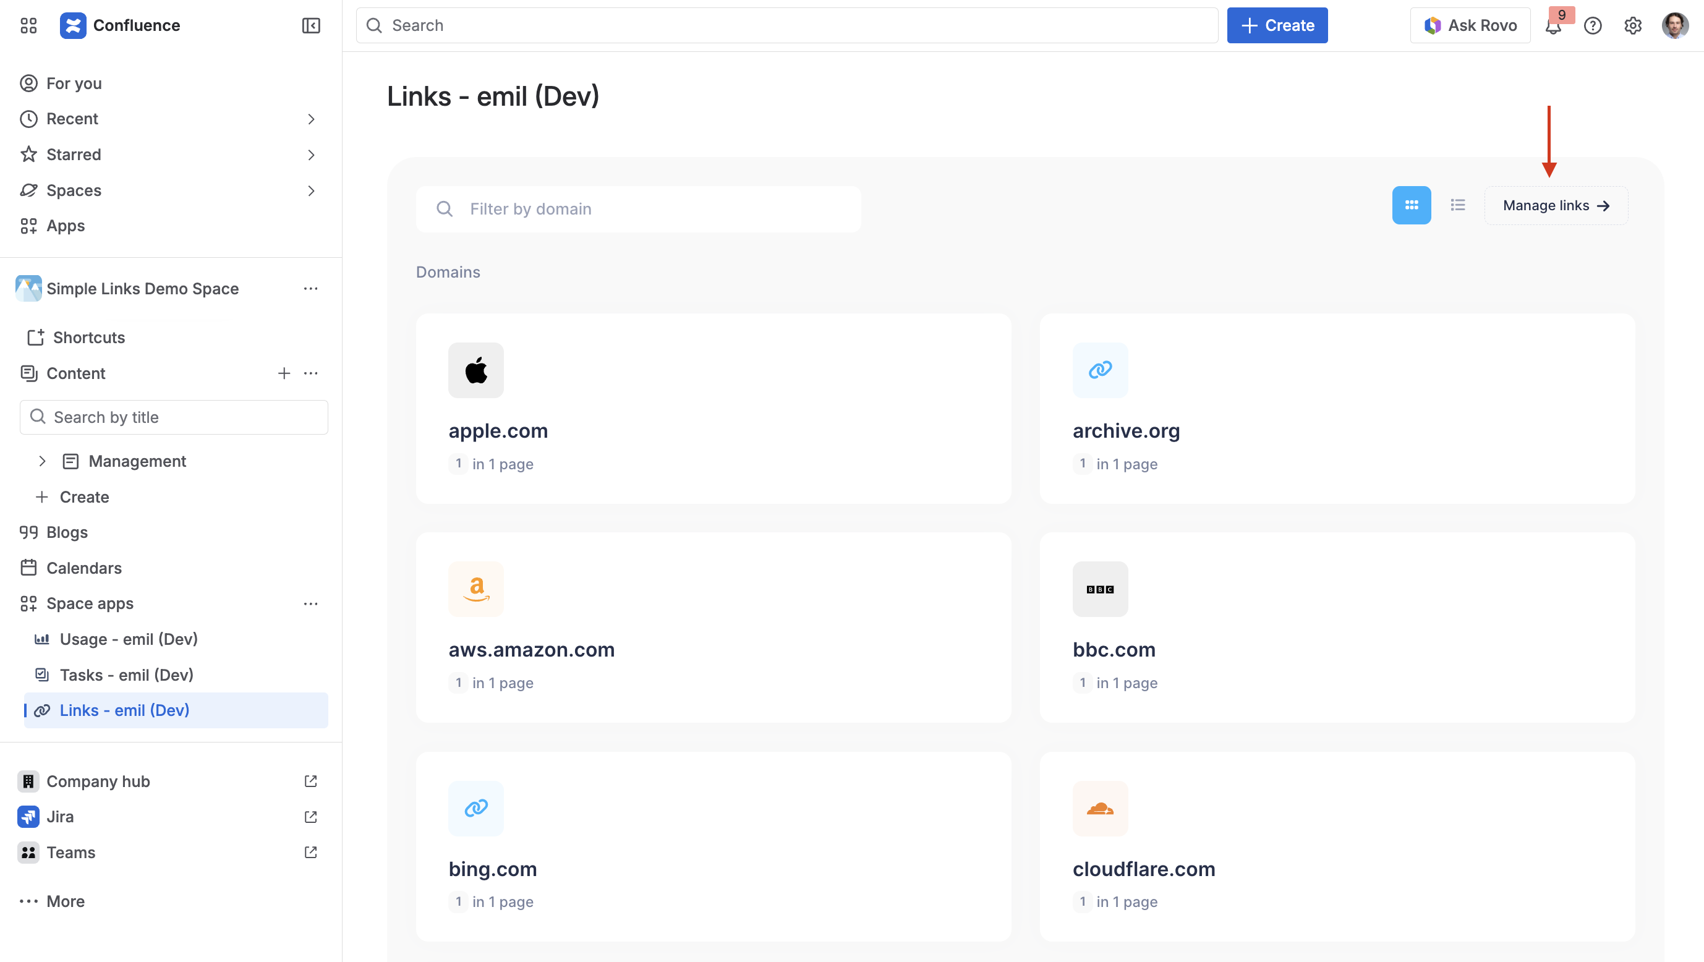Click the plus icon next to Content
The height and width of the screenshot is (962, 1704).
point(284,373)
